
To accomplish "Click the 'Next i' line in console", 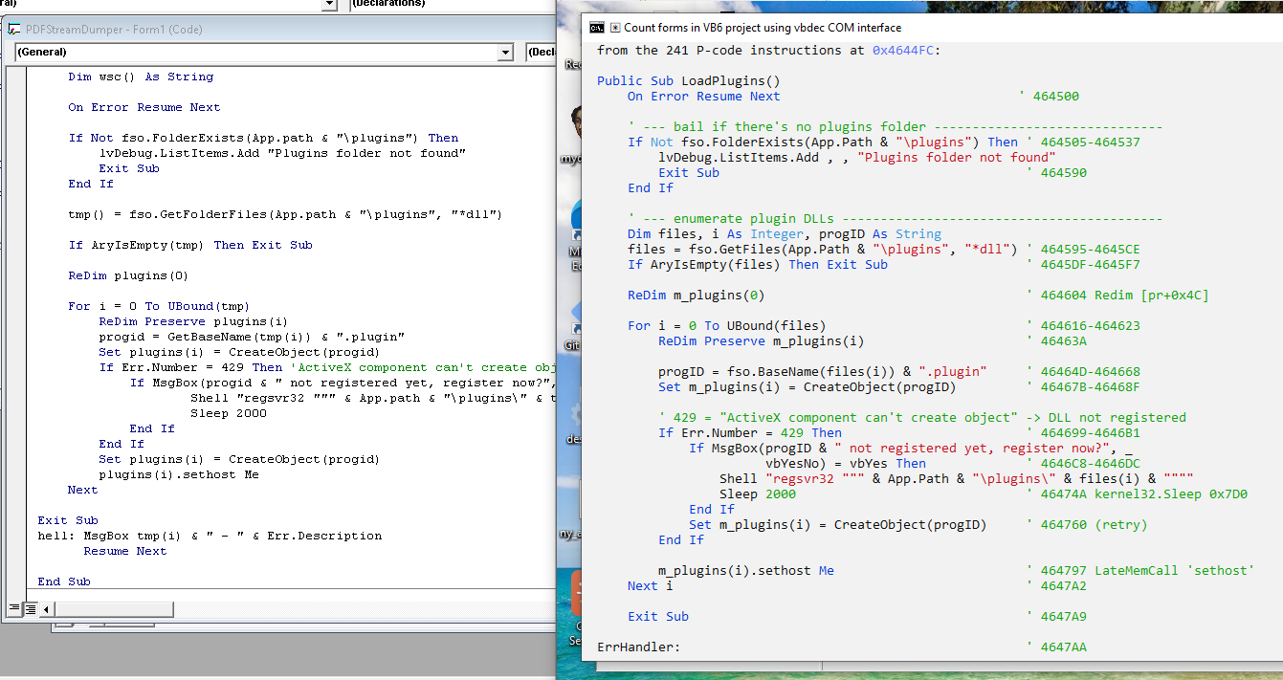I will [x=651, y=585].
